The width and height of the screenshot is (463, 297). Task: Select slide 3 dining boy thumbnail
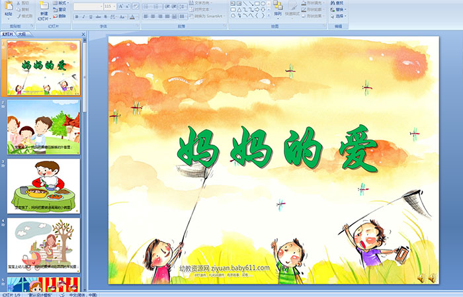coord(44,186)
